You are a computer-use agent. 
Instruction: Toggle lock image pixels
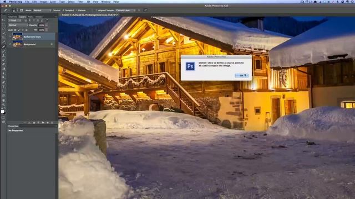19,30
